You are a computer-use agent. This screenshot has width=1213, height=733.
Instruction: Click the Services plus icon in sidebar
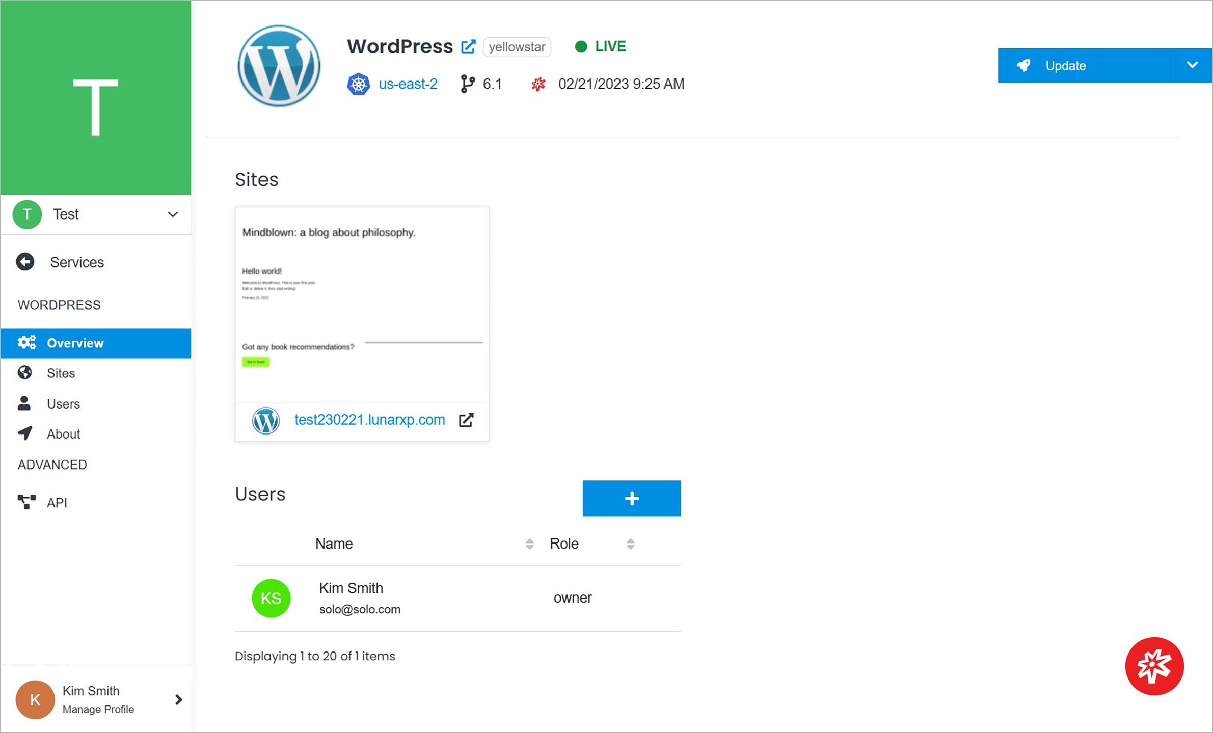tap(26, 262)
